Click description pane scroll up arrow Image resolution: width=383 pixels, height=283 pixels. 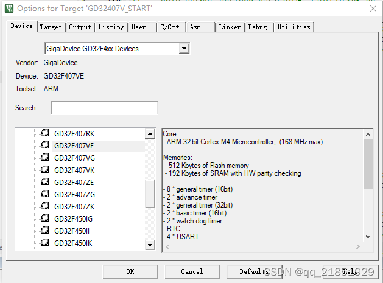(x=368, y=135)
